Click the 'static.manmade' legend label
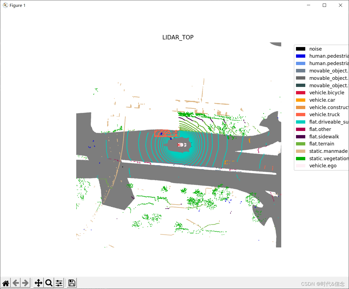This screenshot has width=349, height=289. point(329,151)
